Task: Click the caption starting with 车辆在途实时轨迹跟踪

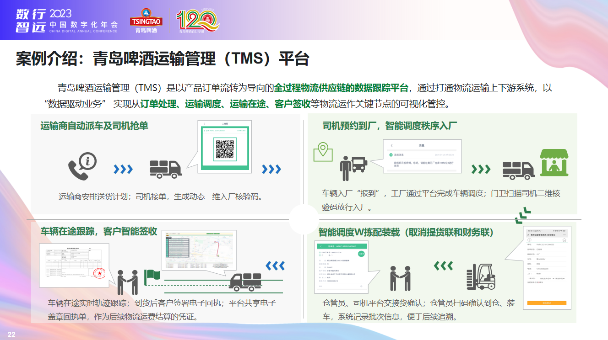Action: click(x=162, y=309)
